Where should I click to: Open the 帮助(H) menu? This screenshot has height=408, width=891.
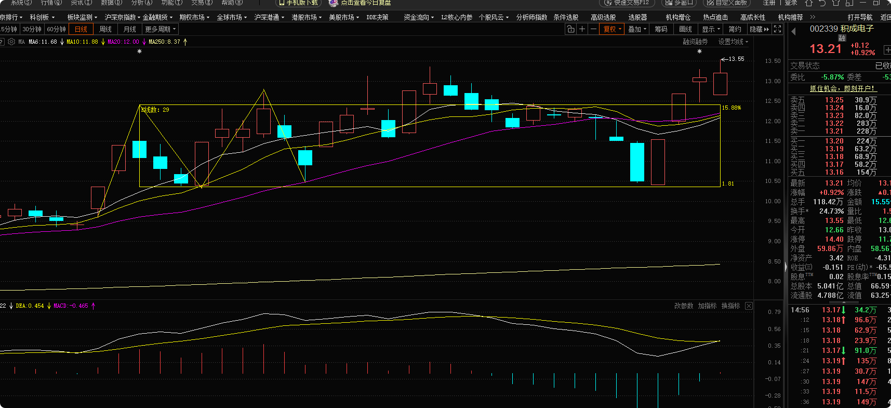click(x=232, y=3)
